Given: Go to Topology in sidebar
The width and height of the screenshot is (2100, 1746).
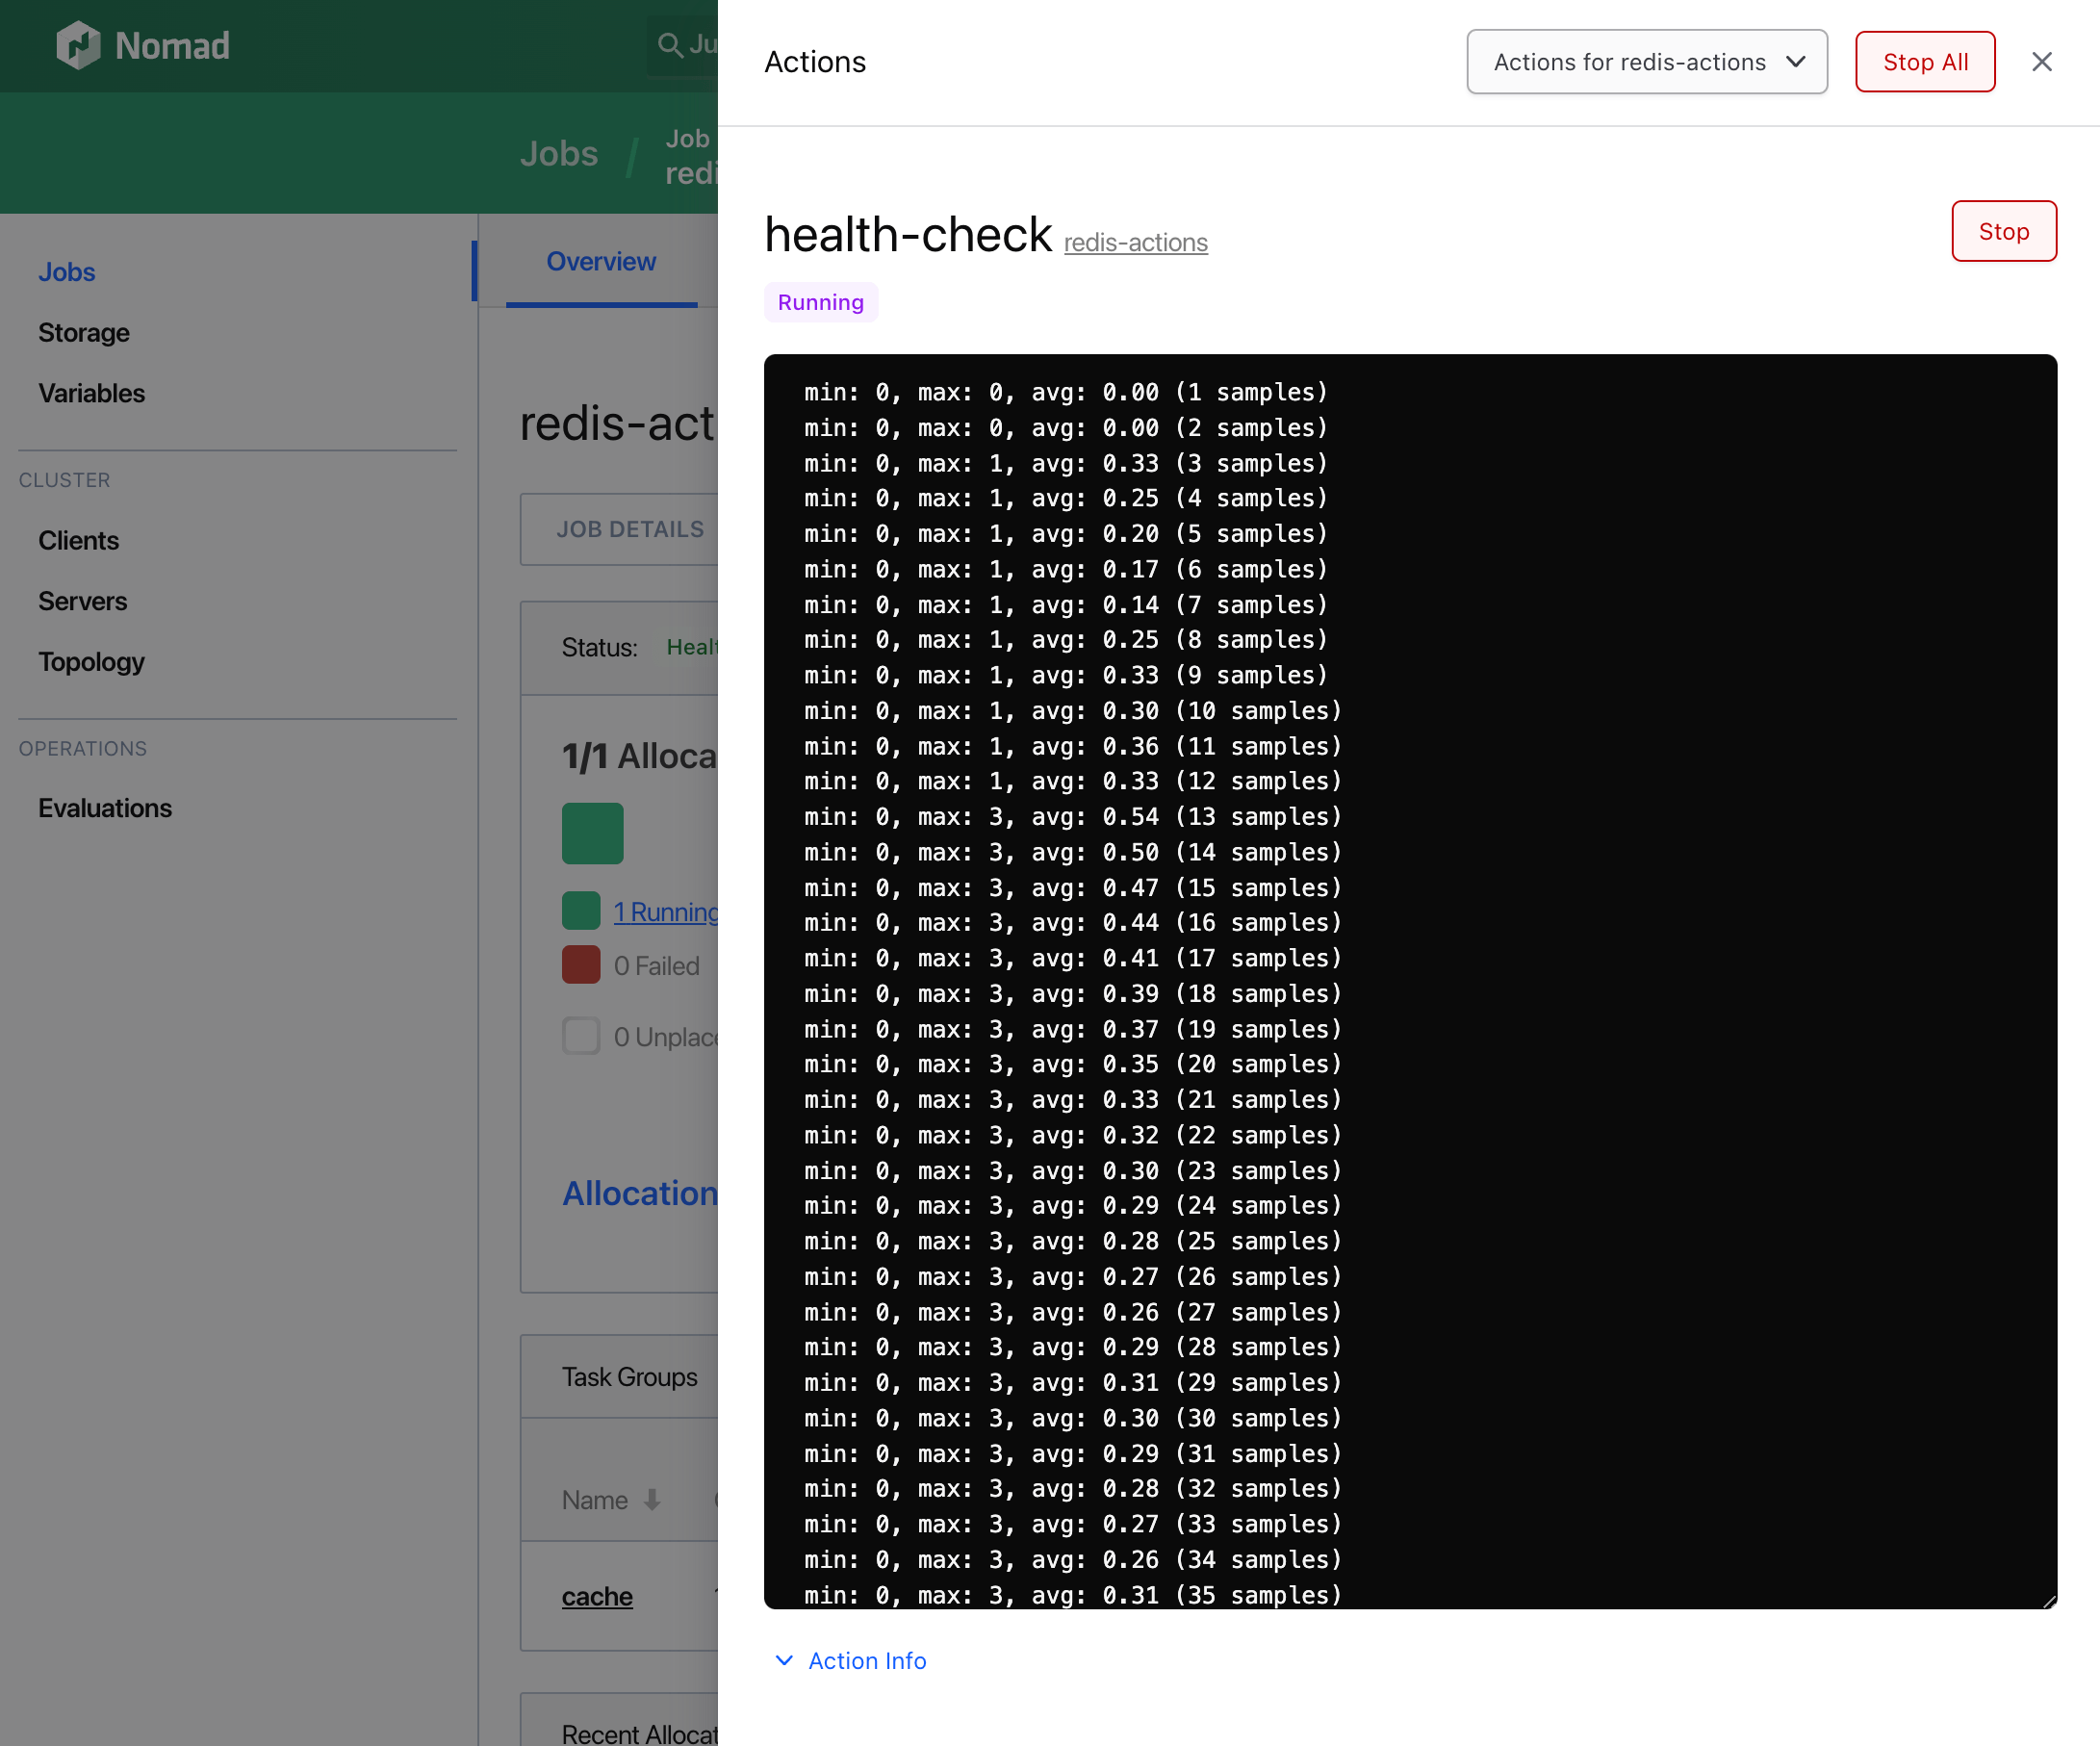Looking at the screenshot, I should [91, 662].
